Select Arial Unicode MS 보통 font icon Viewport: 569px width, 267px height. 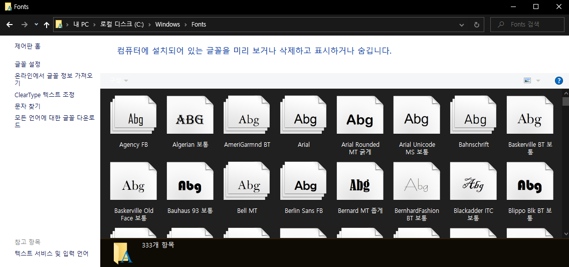tap(417, 115)
